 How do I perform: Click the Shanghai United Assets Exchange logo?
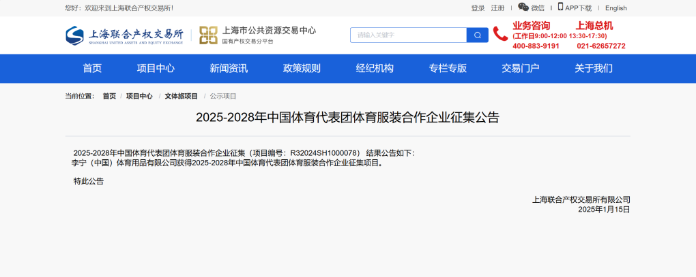125,35
